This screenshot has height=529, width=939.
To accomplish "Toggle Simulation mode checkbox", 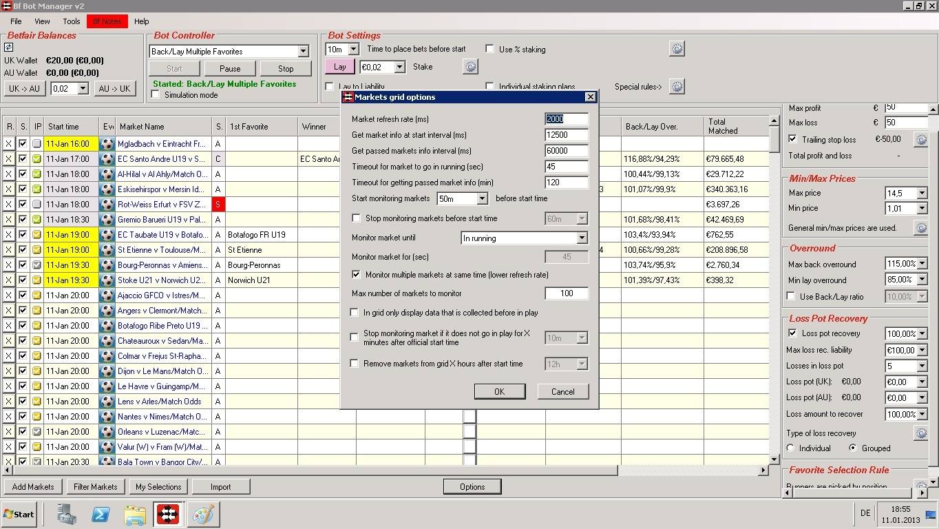I will click(156, 95).
